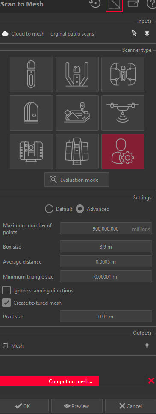
Task: Select the handheld scanner type
Action: pos(31,74)
